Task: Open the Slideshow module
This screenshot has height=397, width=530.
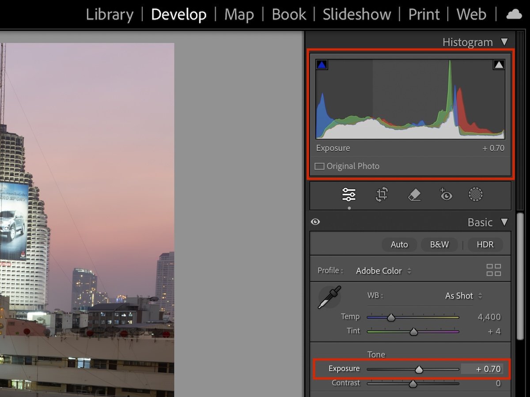Action: 356,15
